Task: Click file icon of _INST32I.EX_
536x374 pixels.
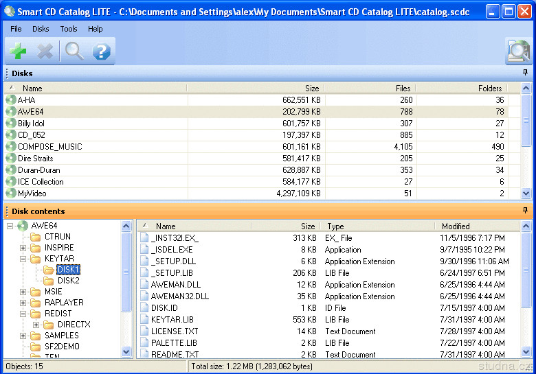Action: point(144,238)
